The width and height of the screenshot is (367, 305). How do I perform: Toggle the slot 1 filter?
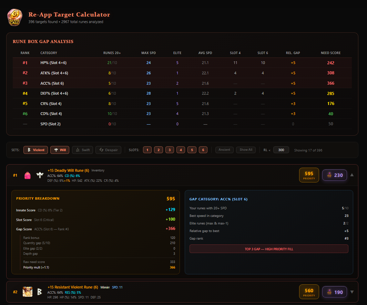pyautogui.click(x=147, y=150)
